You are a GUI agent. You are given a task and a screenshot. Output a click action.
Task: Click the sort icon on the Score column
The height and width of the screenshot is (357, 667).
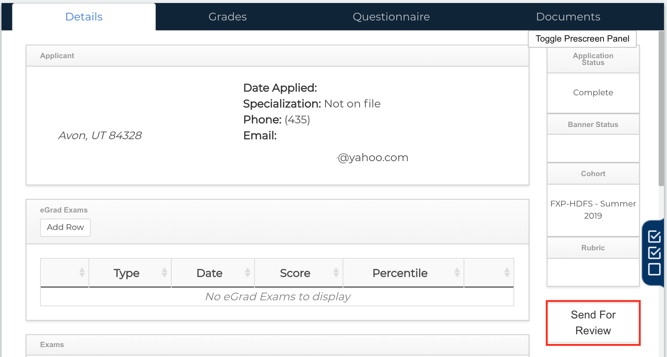(x=336, y=273)
